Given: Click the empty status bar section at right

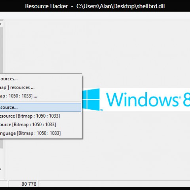Looking at the screenshot, I should pyautogui.click(x=114, y=184).
